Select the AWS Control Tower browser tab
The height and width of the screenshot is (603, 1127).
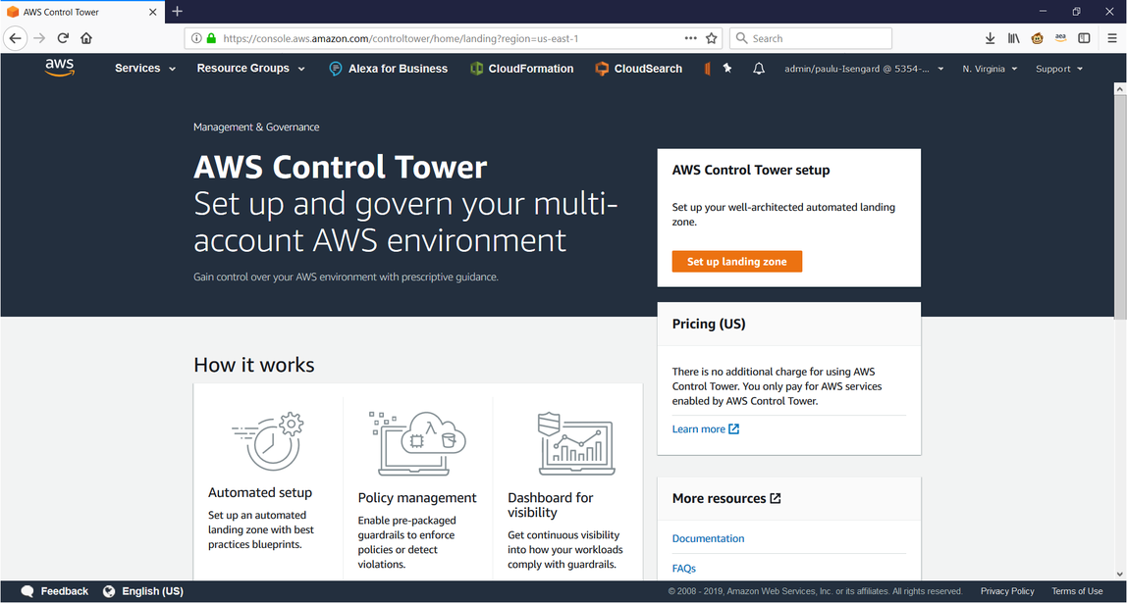tap(82, 12)
